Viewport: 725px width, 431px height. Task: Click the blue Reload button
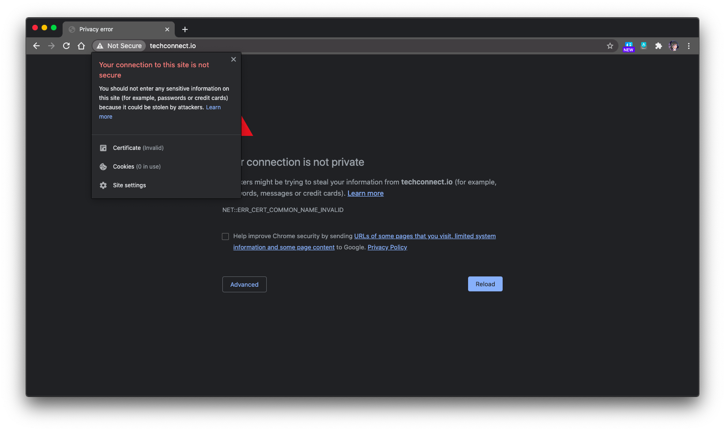pyautogui.click(x=485, y=284)
